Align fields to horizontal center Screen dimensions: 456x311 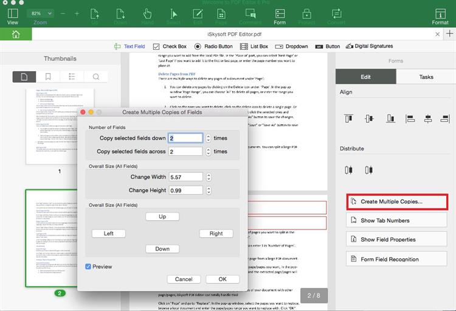(x=428, y=119)
